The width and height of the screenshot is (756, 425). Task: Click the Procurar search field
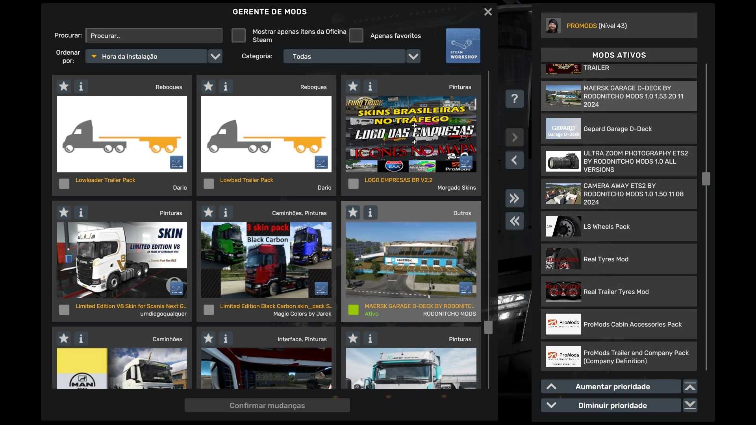(154, 35)
